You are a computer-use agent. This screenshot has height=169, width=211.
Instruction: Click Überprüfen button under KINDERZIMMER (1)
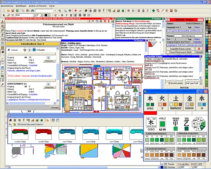49,87
